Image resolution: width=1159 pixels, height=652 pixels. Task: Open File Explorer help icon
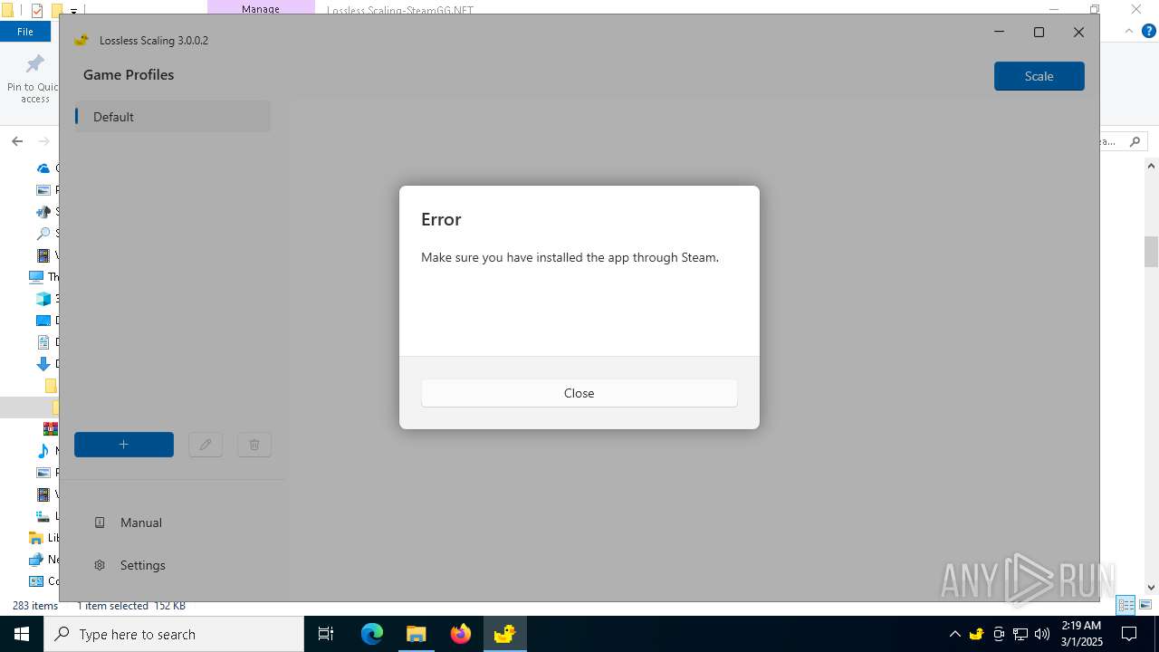[1149, 31]
